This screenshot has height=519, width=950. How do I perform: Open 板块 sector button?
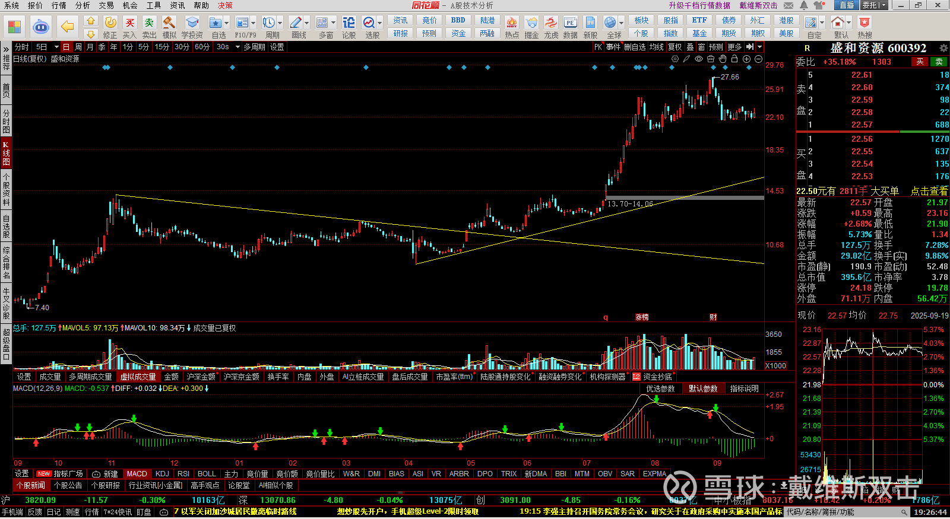click(641, 20)
